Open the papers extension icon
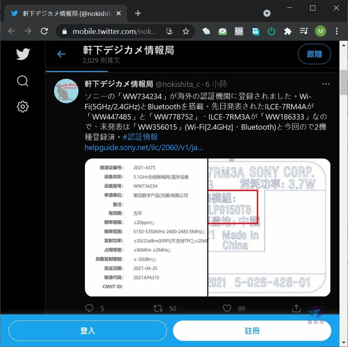The image size is (348, 347). [x=206, y=31]
